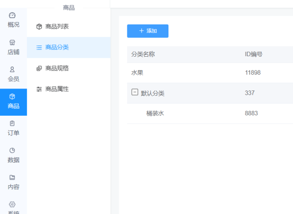Image resolution: width=293 pixels, height=214 pixels.
Task: Click the blue 添加 button
Action: pos(147,31)
